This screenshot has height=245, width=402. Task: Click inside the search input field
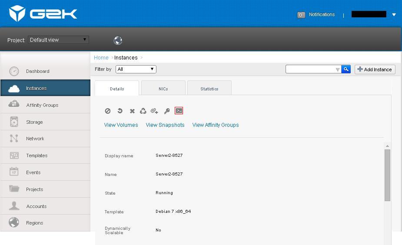tap(311, 69)
